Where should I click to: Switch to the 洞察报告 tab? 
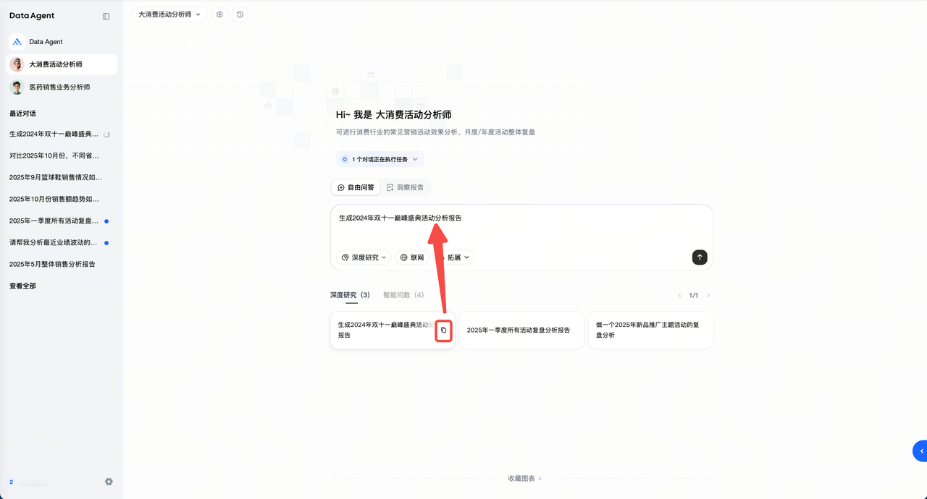tap(405, 187)
